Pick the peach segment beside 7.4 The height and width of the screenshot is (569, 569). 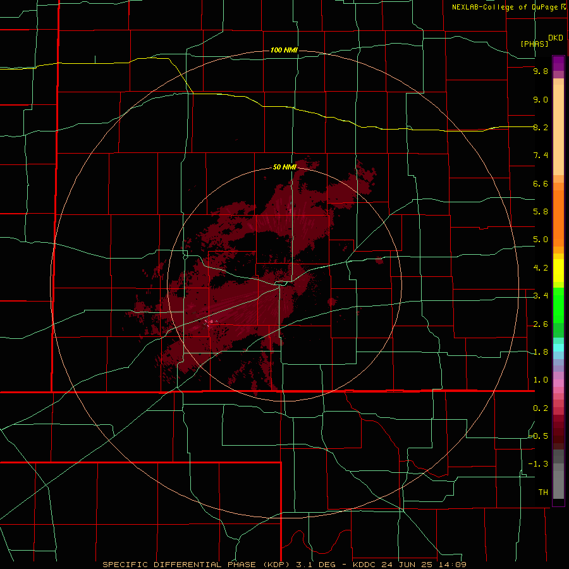tap(558, 130)
